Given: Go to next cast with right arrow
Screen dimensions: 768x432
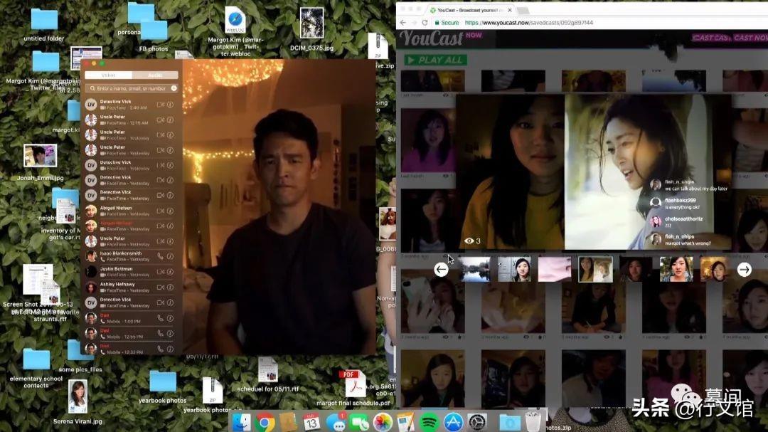Looking at the screenshot, I should pos(745,269).
